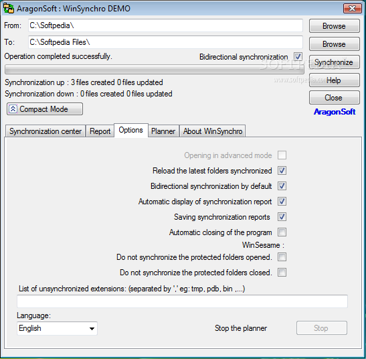This screenshot has height=359, width=366.
Task: Uncheck Automatic display of synchronization report
Action: 282,202
